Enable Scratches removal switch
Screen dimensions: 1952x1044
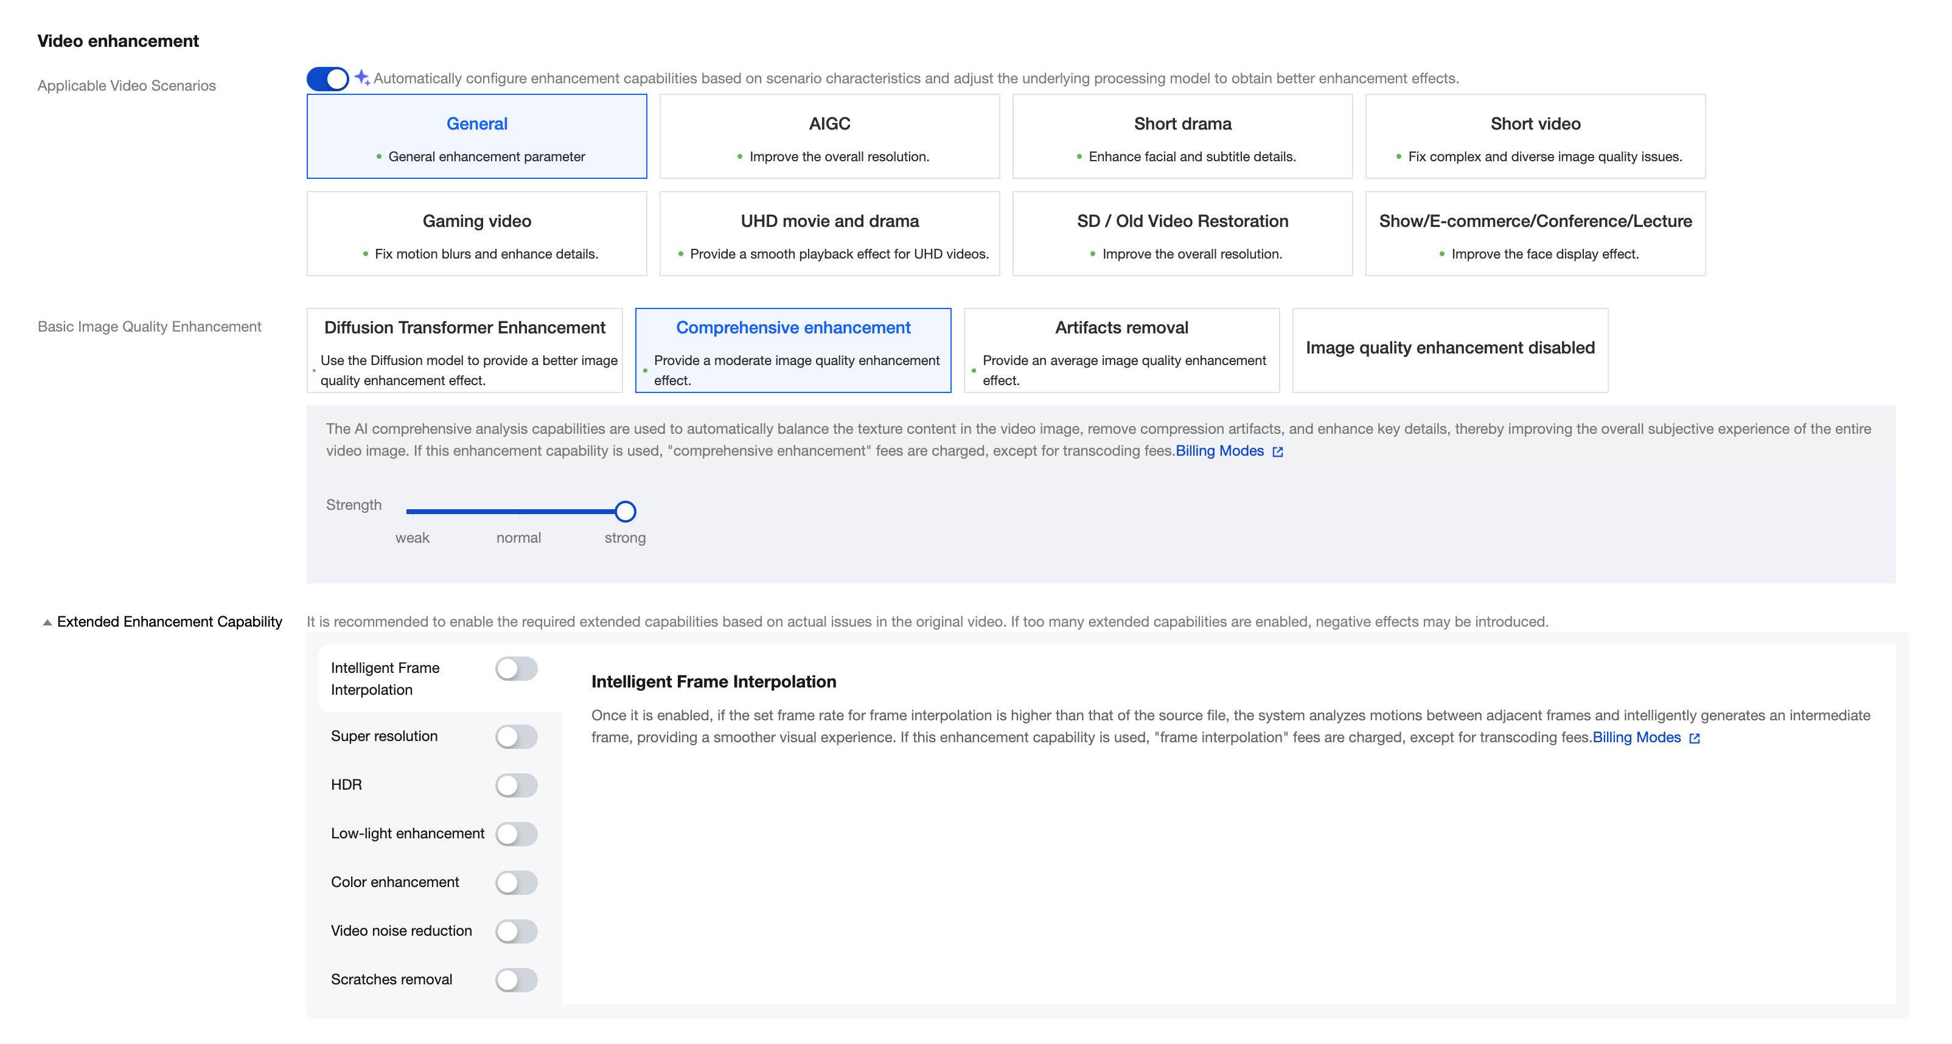(x=516, y=980)
